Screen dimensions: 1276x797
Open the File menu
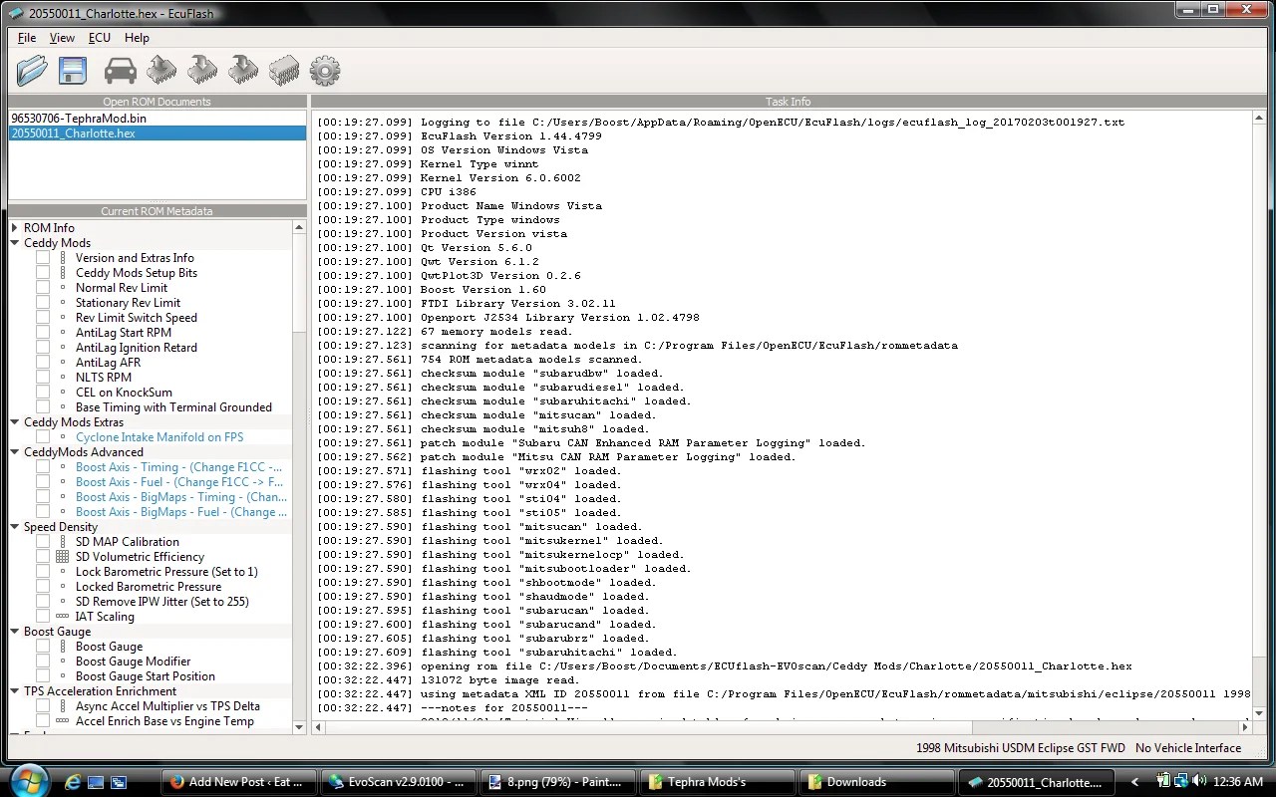tap(27, 38)
